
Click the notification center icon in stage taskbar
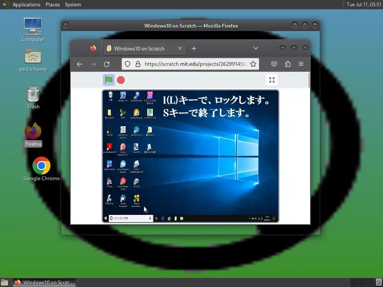click(274, 218)
